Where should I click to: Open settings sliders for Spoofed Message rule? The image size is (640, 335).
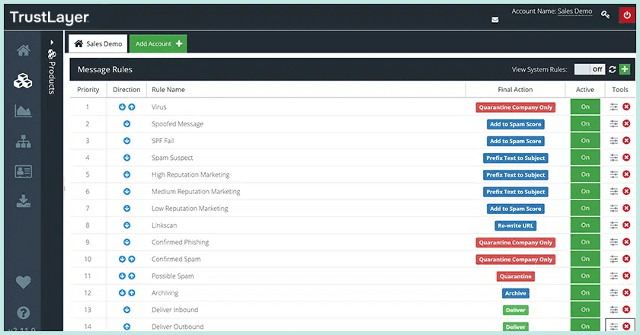coord(614,124)
